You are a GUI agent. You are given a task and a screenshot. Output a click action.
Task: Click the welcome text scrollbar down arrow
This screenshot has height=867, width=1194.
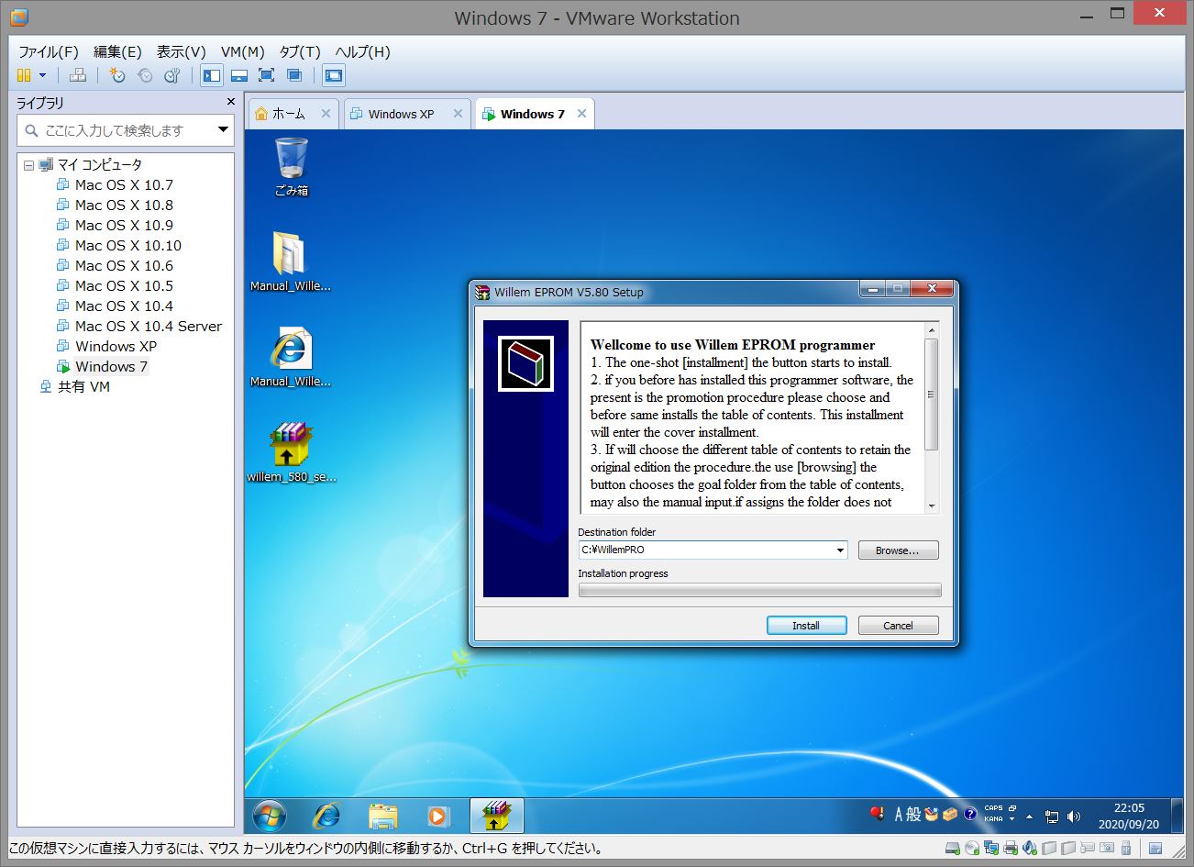tap(932, 506)
